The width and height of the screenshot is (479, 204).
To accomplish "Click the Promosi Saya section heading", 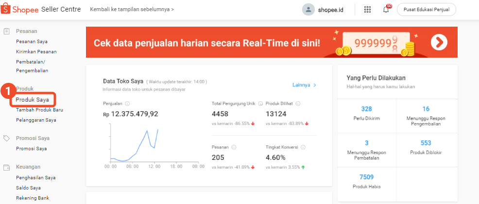I will click(33, 138).
